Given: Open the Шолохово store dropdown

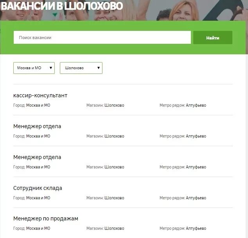Looking at the screenshot, I should pos(81,68).
